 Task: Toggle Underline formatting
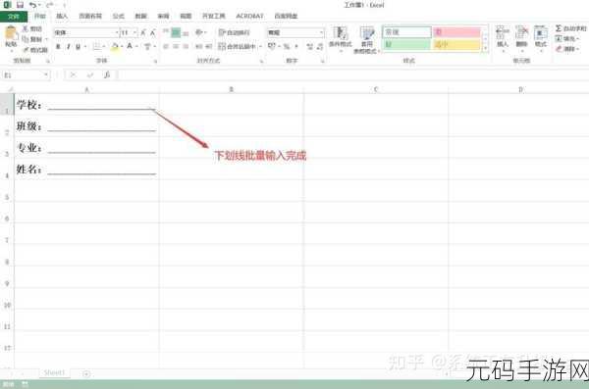pyautogui.click(x=78, y=46)
